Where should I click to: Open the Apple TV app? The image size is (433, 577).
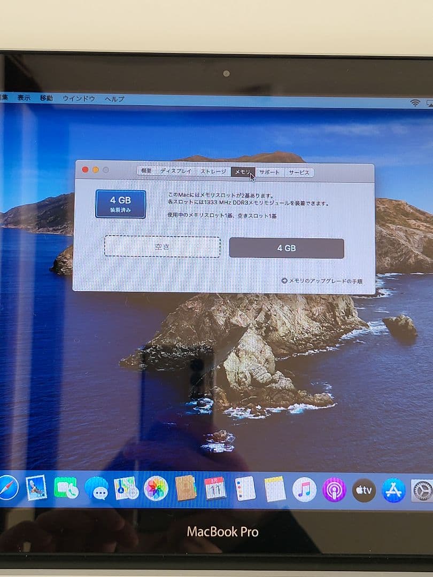362,490
